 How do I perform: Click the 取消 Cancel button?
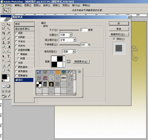tap(119, 29)
